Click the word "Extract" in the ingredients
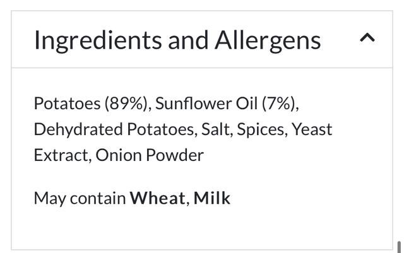Screen dimensions: 404x253 click(60, 155)
